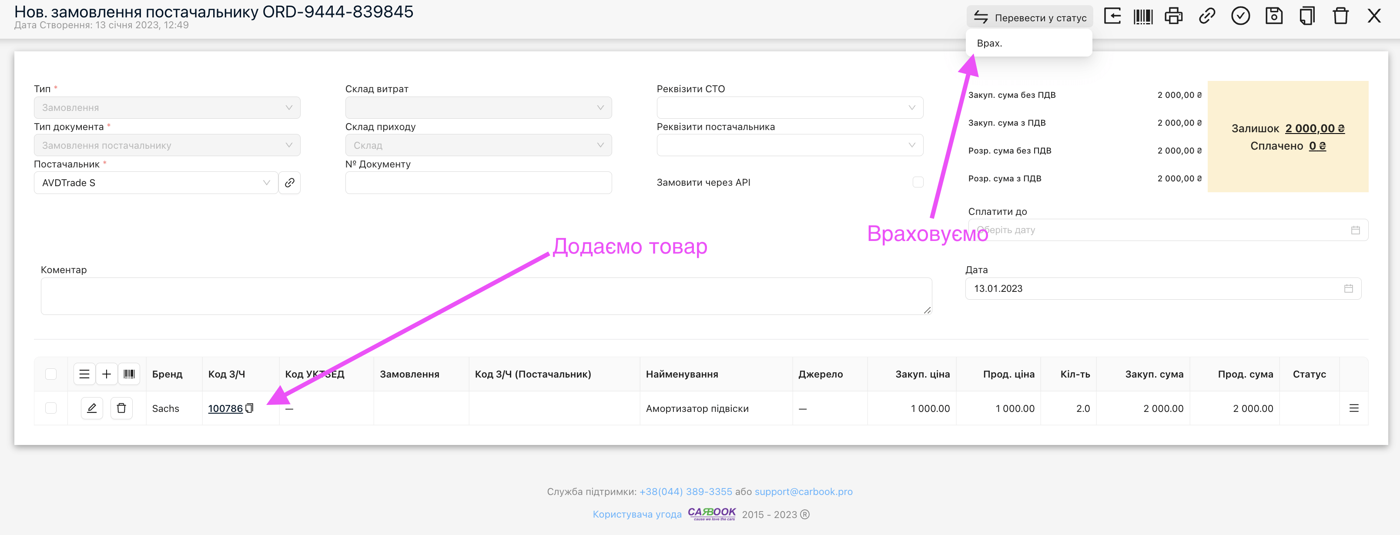Enable the 'Замовити через API' checkbox

(918, 182)
